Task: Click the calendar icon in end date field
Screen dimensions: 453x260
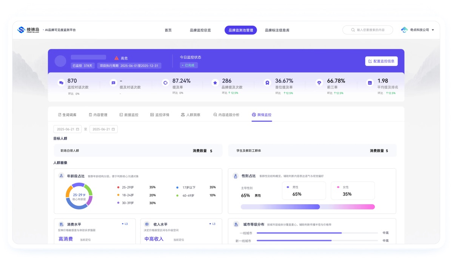Action: pos(113,129)
